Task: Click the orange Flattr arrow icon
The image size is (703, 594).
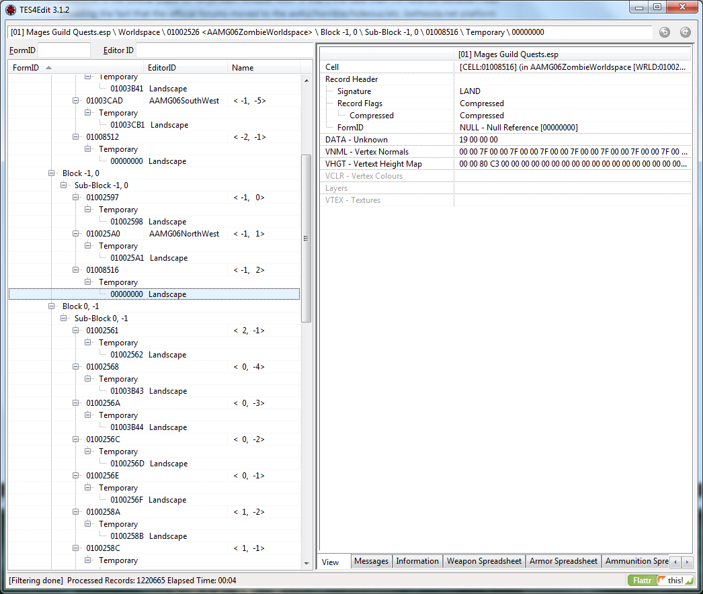Action: click(659, 580)
